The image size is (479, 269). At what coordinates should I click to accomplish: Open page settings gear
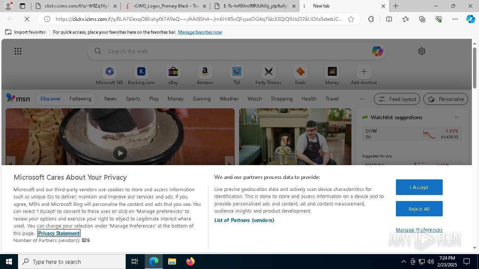click(422, 51)
